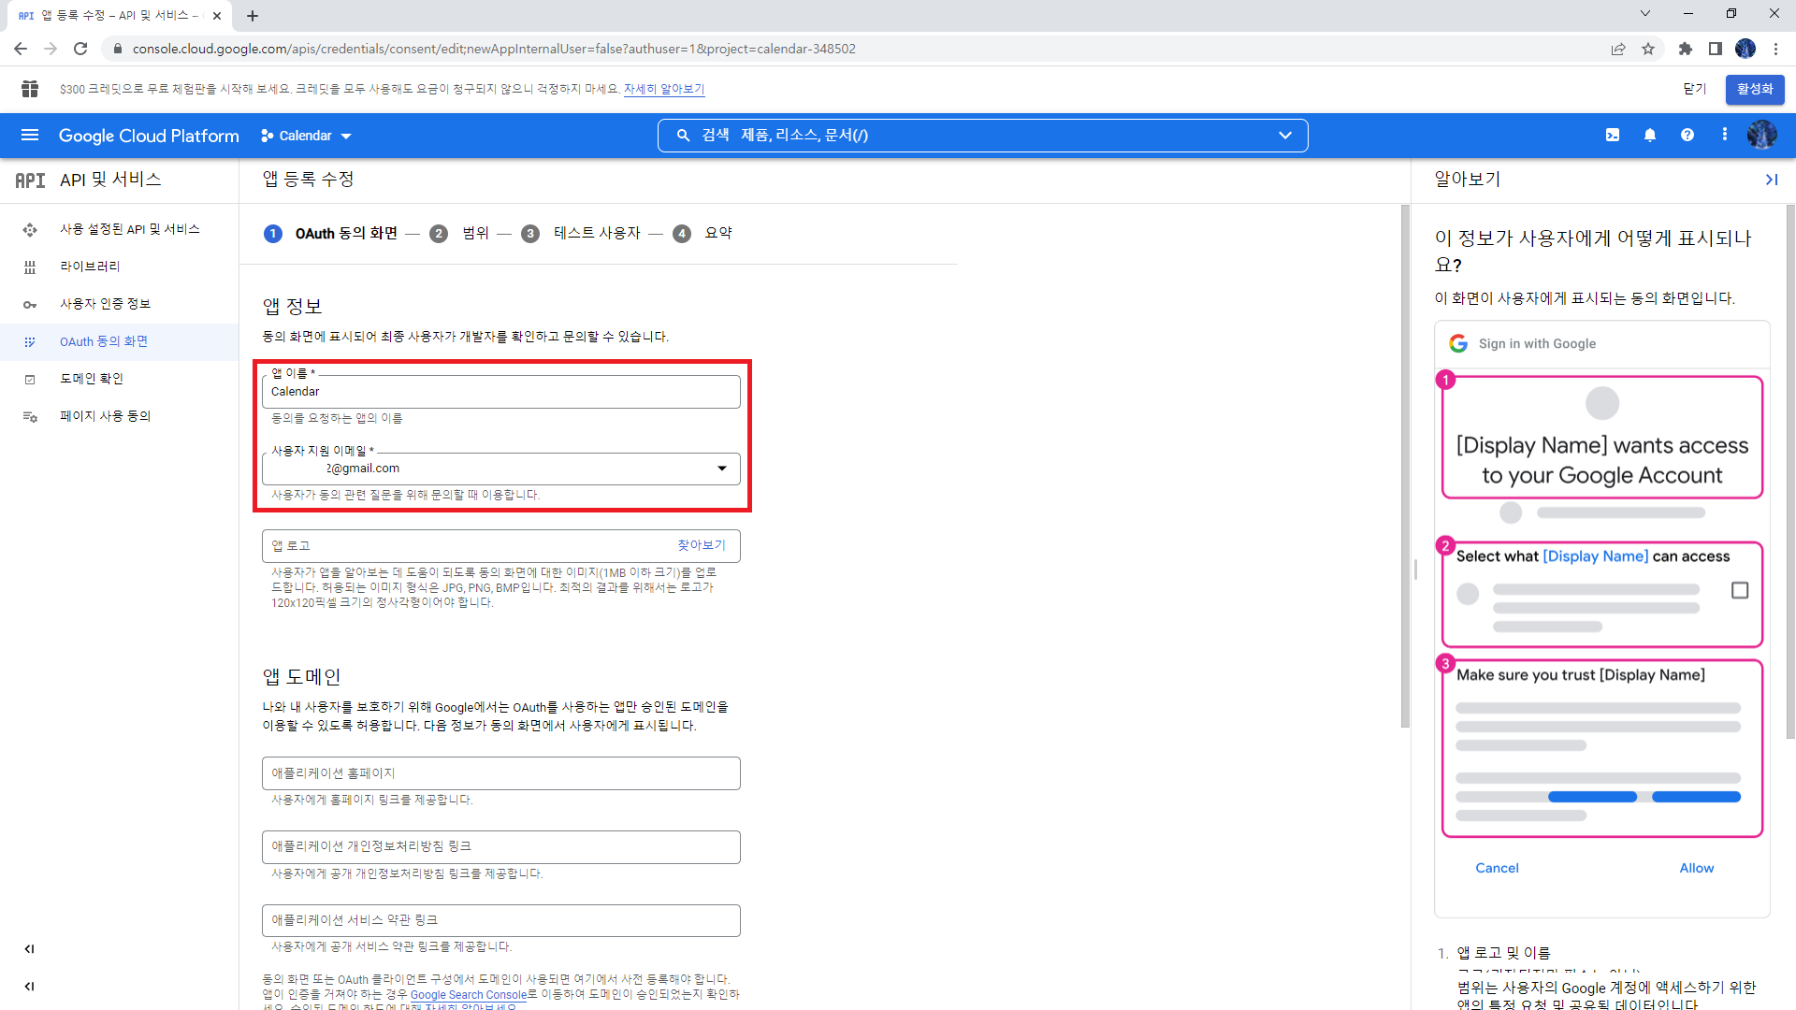Activate Cloud Shell terminal icon
The height and width of the screenshot is (1010, 1796).
(1613, 136)
